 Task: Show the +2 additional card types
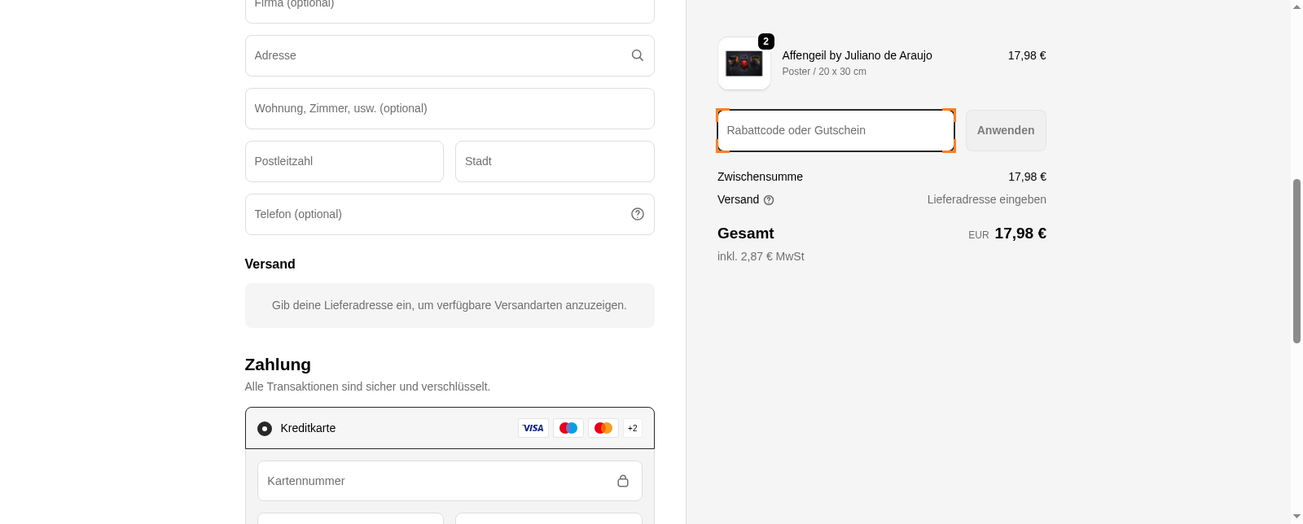633,428
